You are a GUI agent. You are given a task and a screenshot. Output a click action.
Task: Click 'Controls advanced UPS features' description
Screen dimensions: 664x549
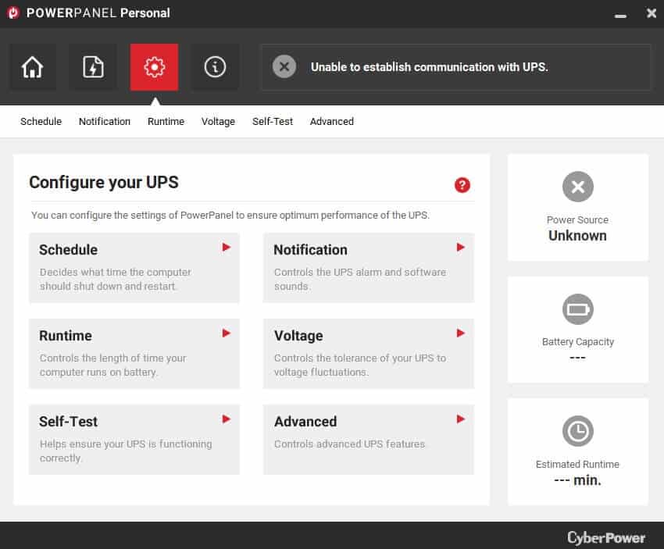pyautogui.click(x=350, y=444)
